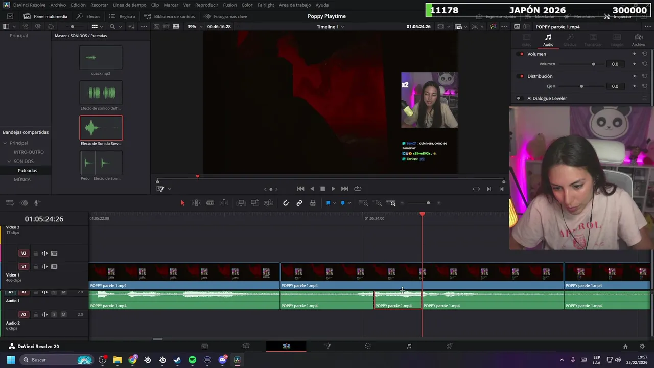Image resolution: width=654 pixels, height=368 pixels.
Task: Open the Área de trabajo menu
Action: pyautogui.click(x=295, y=5)
